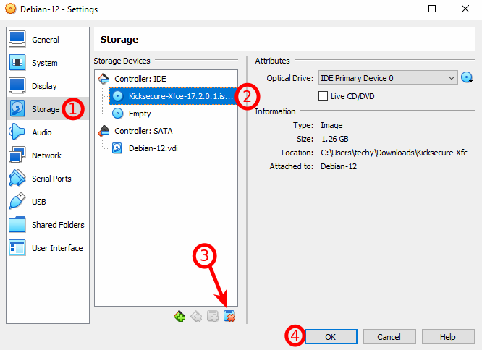The width and height of the screenshot is (482, 350).
Task: Open the USB settings section
Action: pyautogui.click(x=38, y=202)
